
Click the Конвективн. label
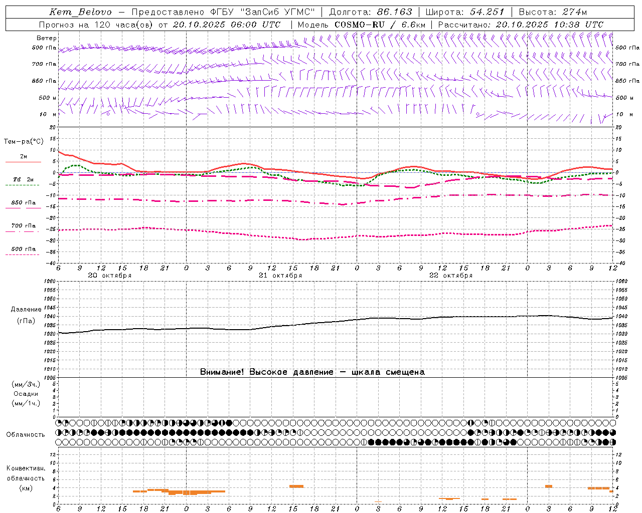click(26, 468)
